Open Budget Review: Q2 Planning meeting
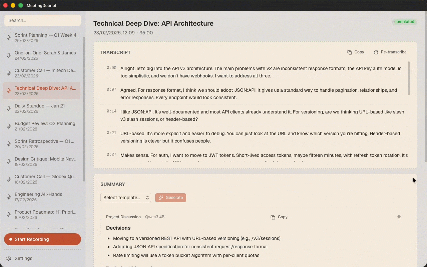This screenshot has width=427, height=267. click(x=42, y=126)
